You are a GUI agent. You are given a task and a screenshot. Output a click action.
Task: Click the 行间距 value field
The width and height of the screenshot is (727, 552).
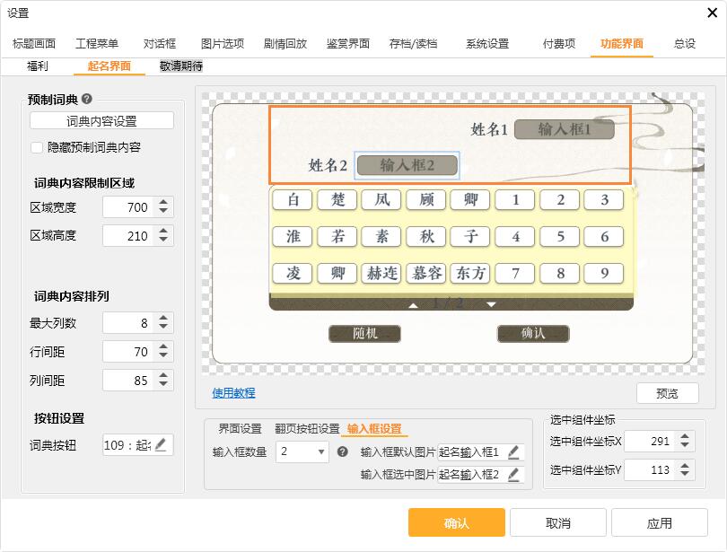127,353
